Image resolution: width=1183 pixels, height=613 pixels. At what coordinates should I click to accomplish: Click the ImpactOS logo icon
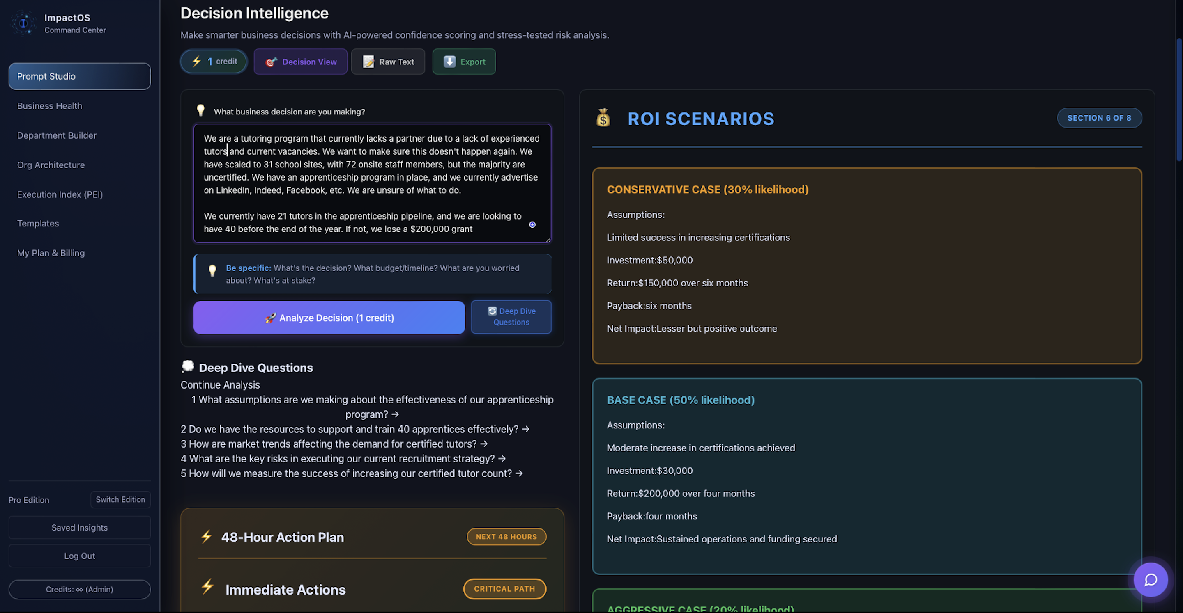point(23,23)
